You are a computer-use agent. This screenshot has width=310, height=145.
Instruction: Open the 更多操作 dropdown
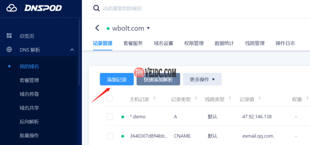[202, 79]
